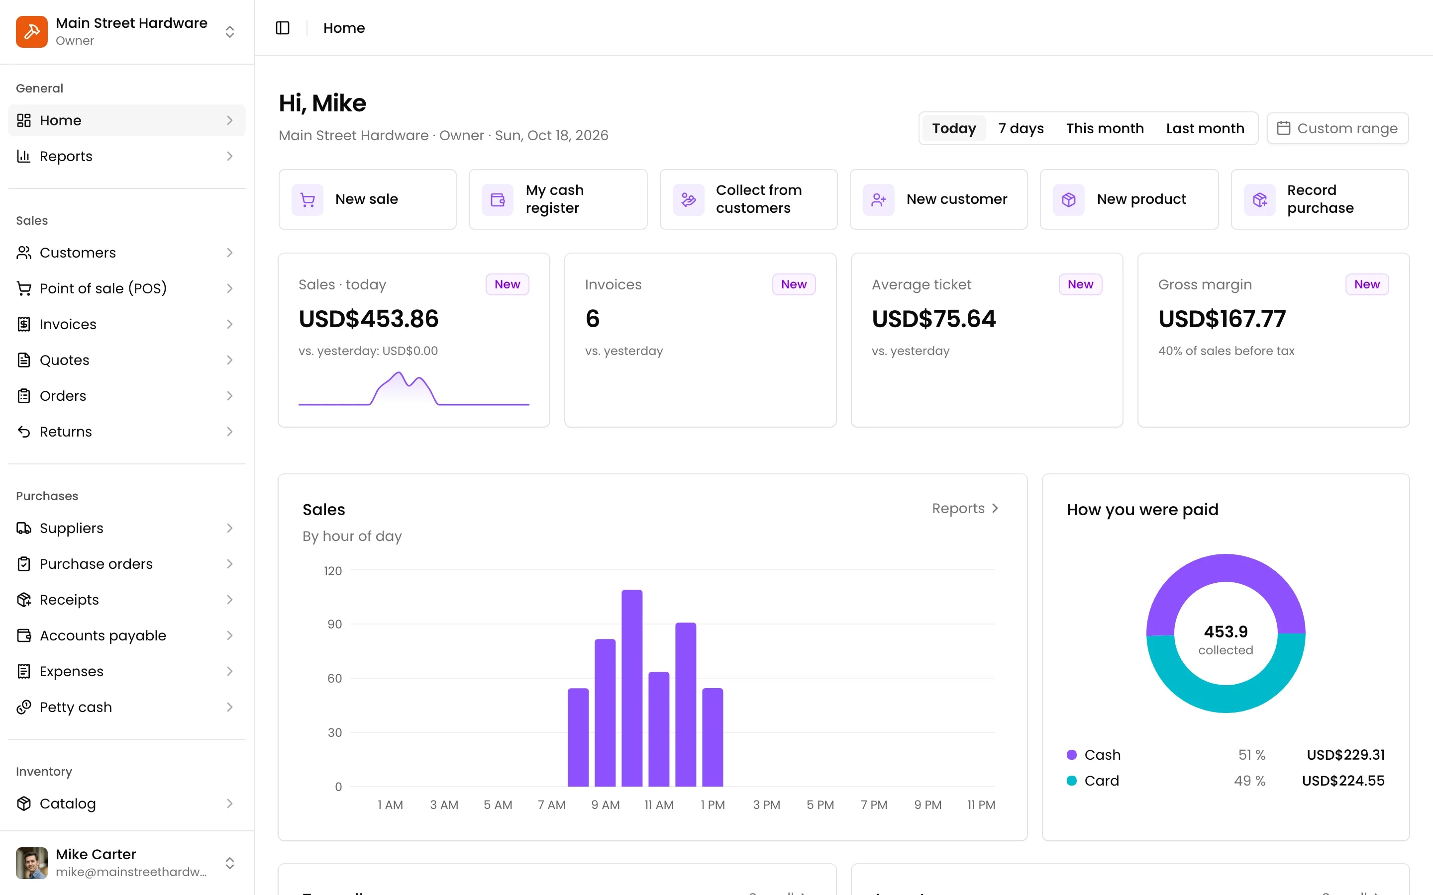Open the store switcher dropdown

(x=230, y=31)
